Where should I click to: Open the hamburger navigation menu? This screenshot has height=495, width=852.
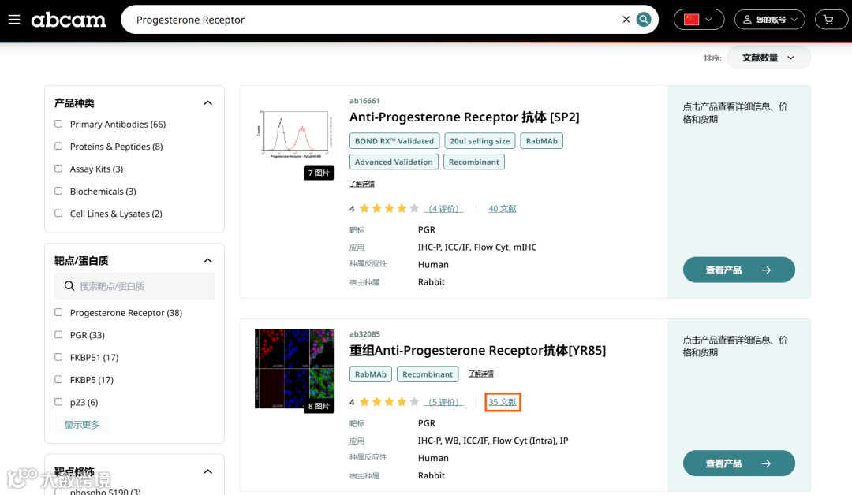pyautogui.click(x=14, y=20)
